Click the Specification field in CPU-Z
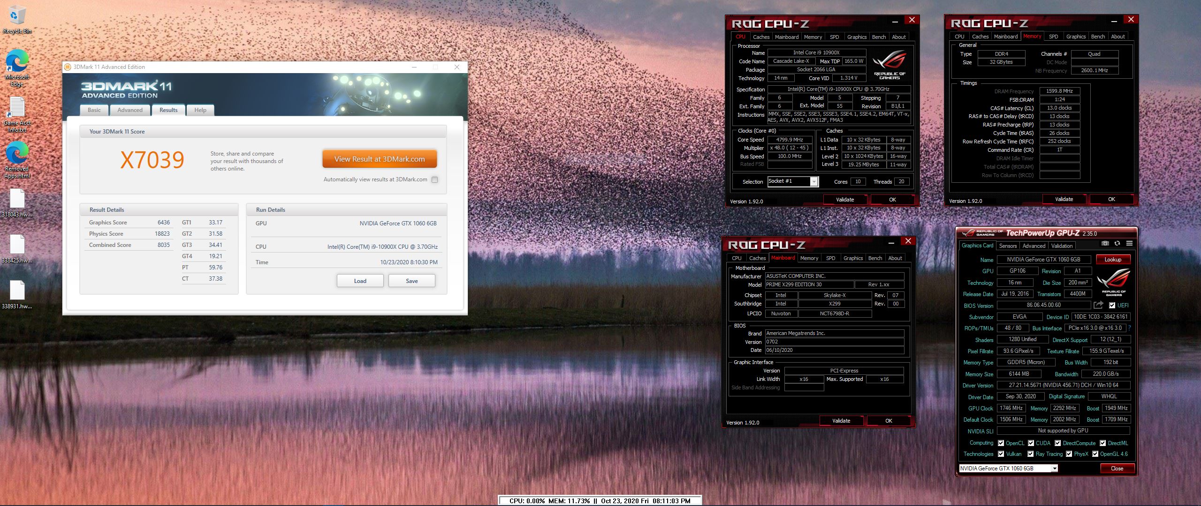Viewport: 1201px width, 506px height. tap(839, 89)
